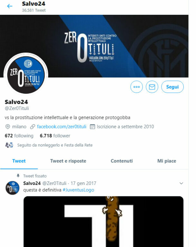Image resolution: width=196 pixels, height=247 pixels.
Task: Open the Mi piace tab
Action: (x=167, y=161)
